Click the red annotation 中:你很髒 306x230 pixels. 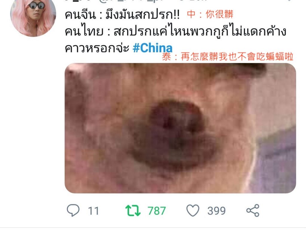coord(210,14)
